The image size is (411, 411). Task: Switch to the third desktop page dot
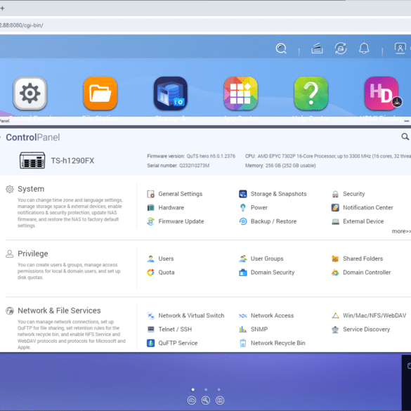219,389
